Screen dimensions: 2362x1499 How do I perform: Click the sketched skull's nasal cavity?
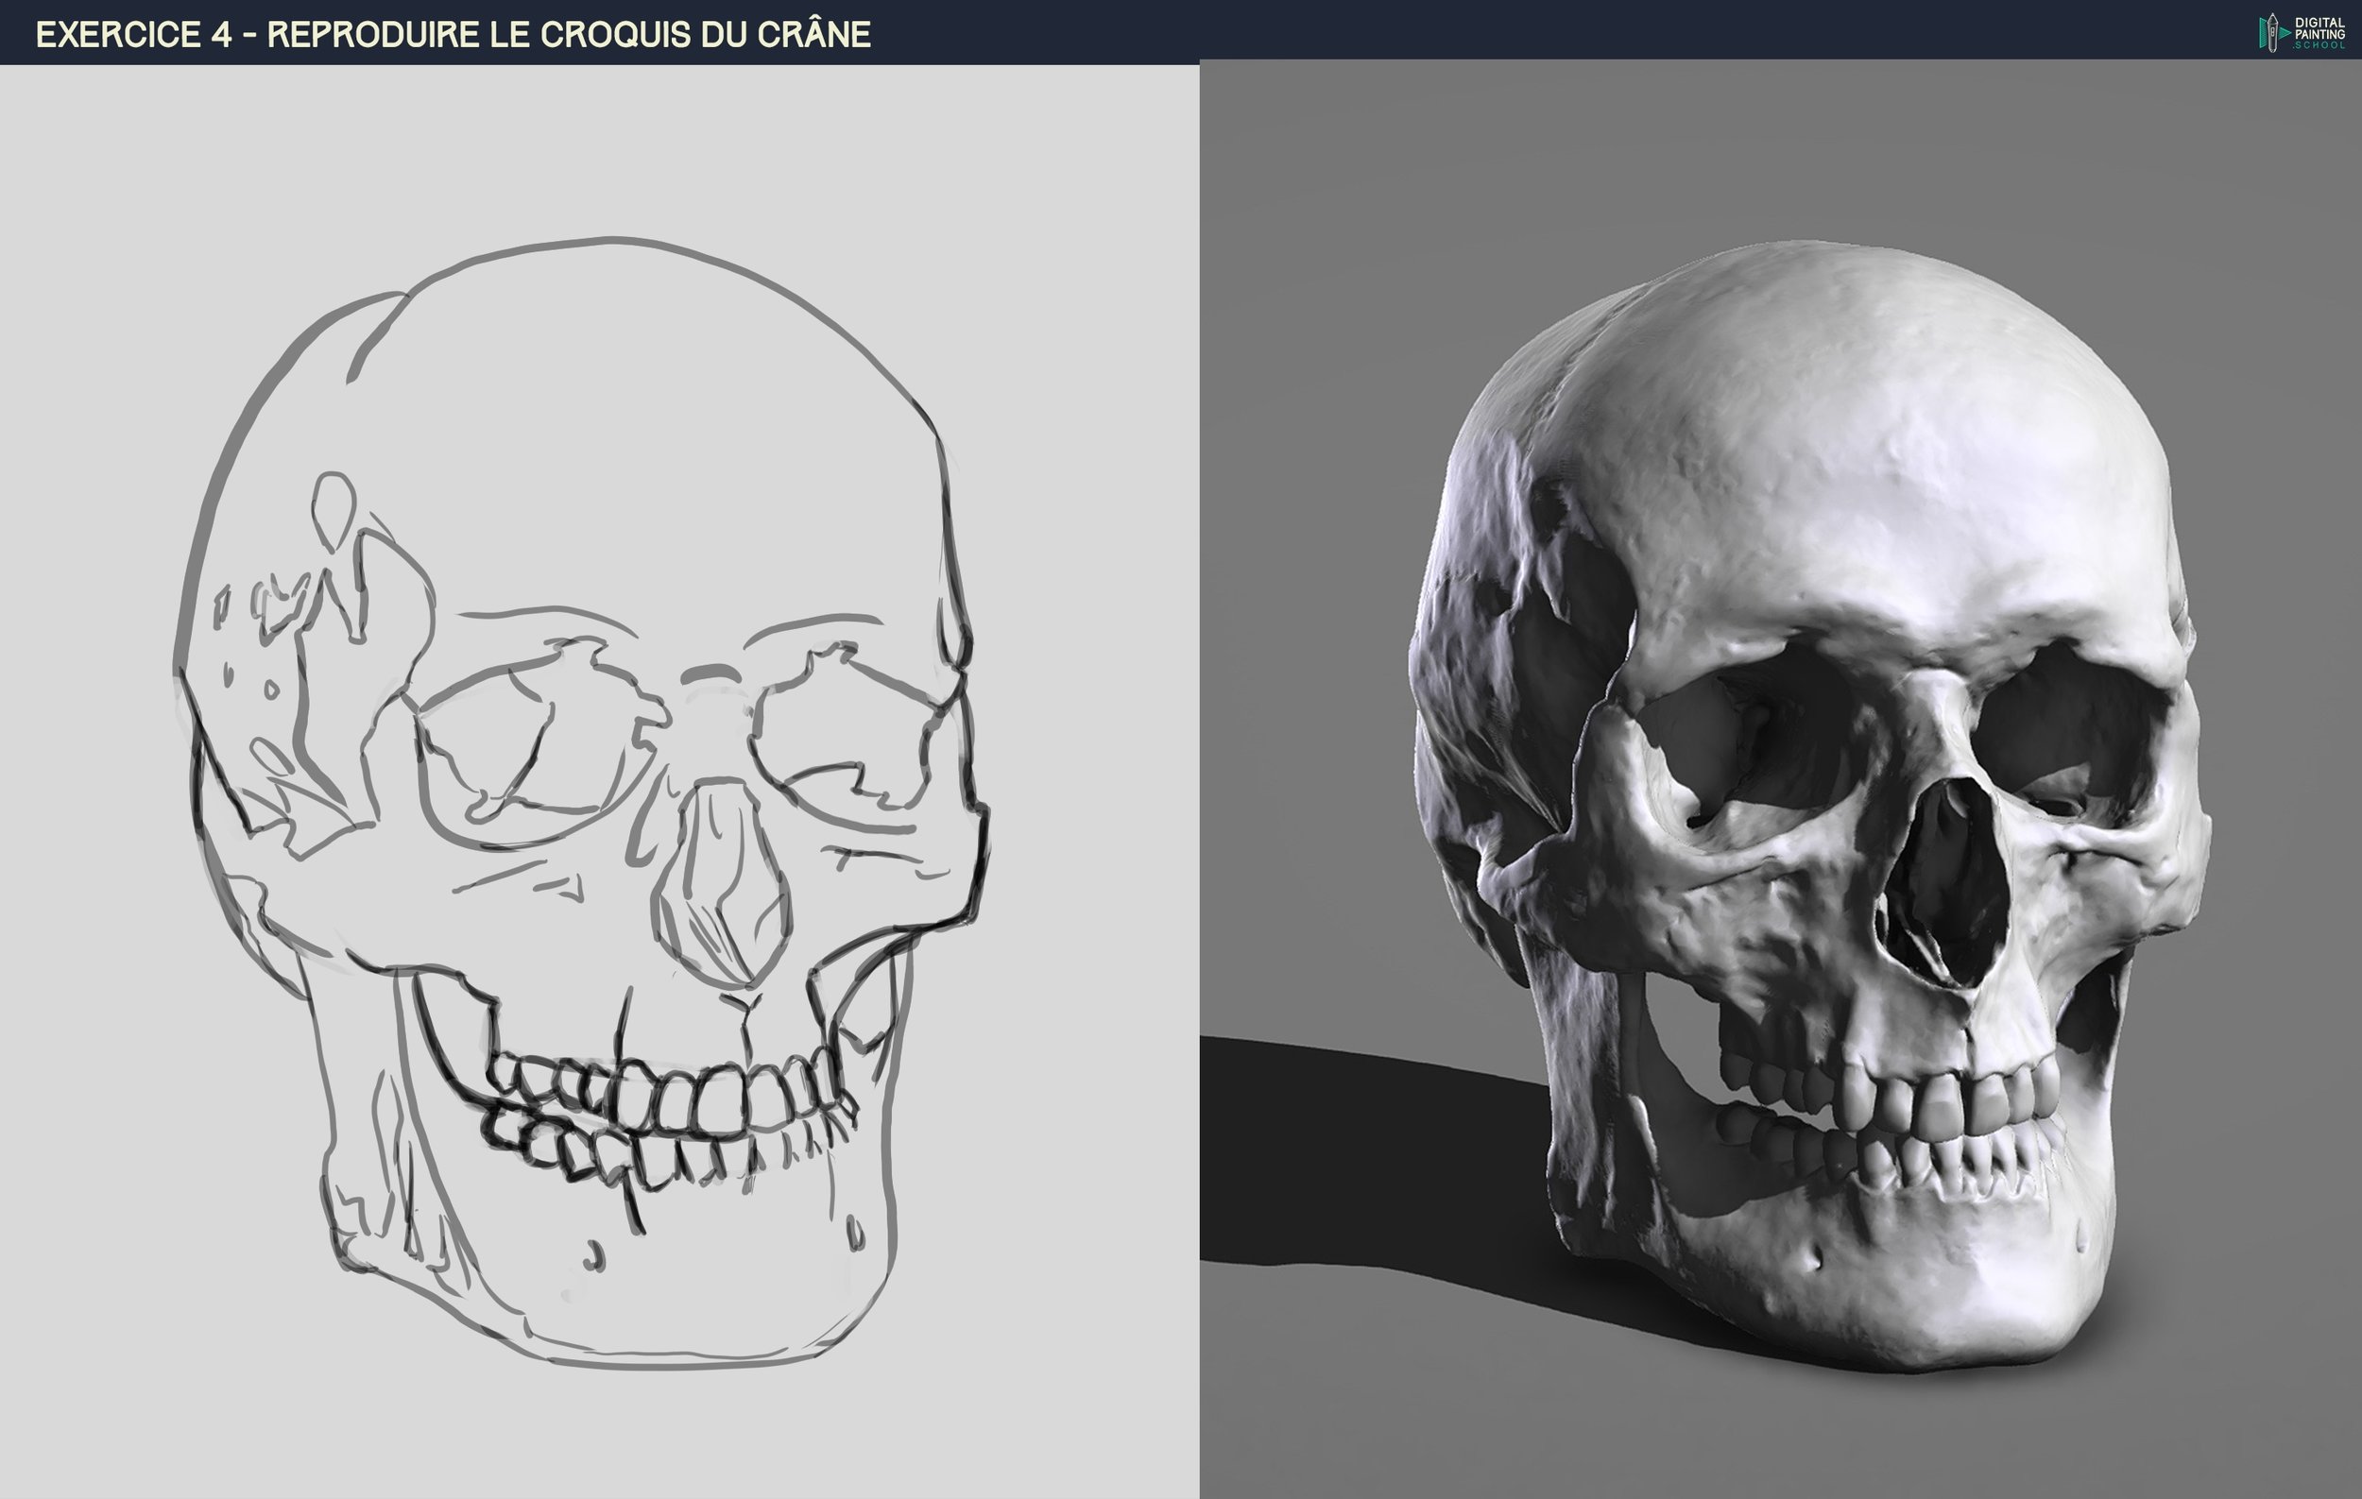(721, 883)
